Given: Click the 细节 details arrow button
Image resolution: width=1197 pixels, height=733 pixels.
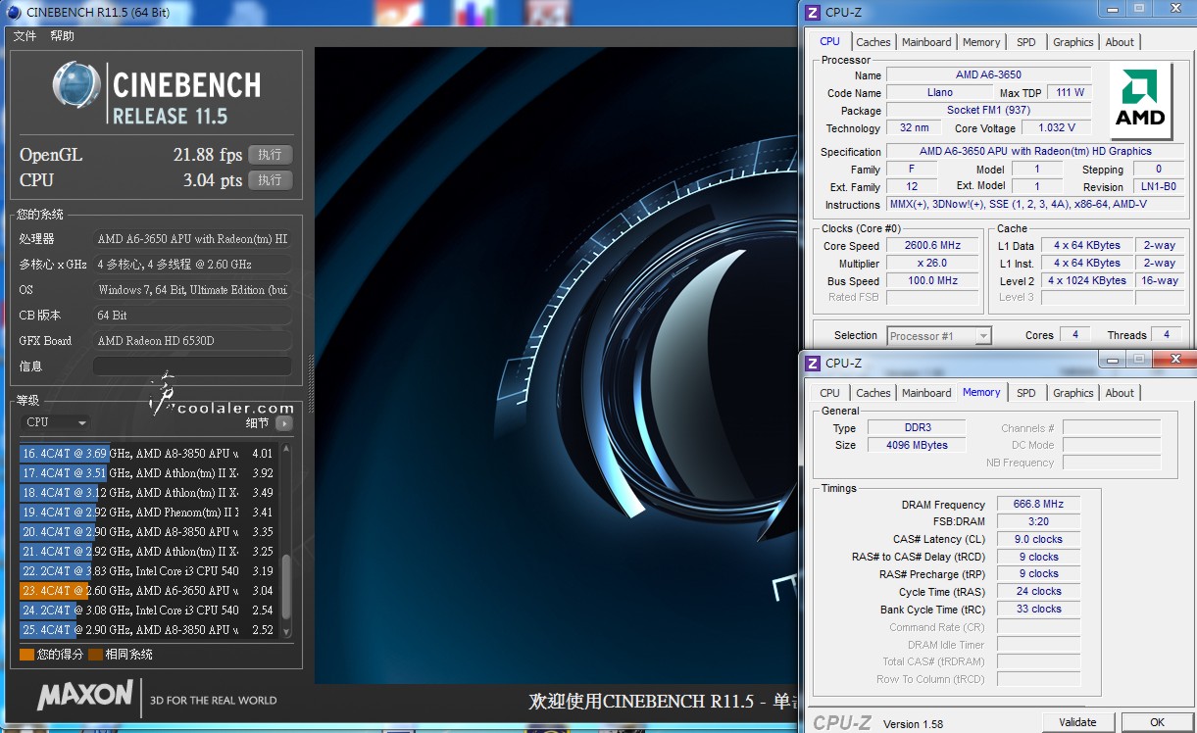Looking at the screenshot, I should coord(284,423).
